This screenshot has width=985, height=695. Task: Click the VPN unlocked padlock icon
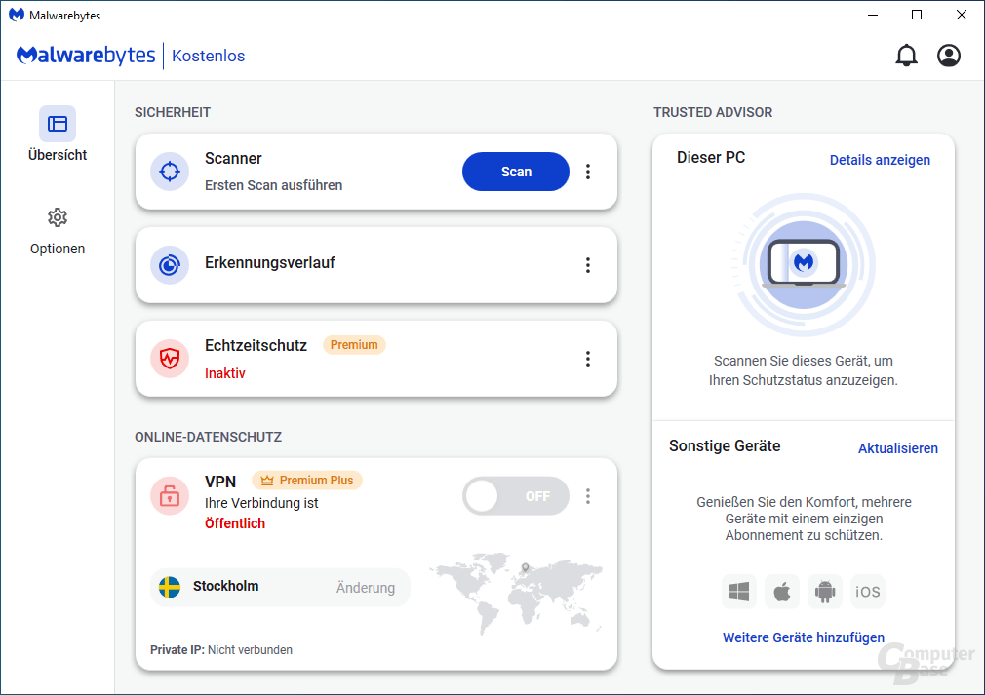[170, 496]
